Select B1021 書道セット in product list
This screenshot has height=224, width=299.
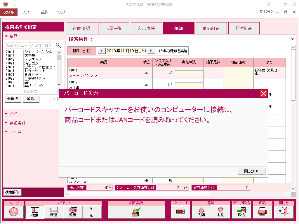pos(31,75)
